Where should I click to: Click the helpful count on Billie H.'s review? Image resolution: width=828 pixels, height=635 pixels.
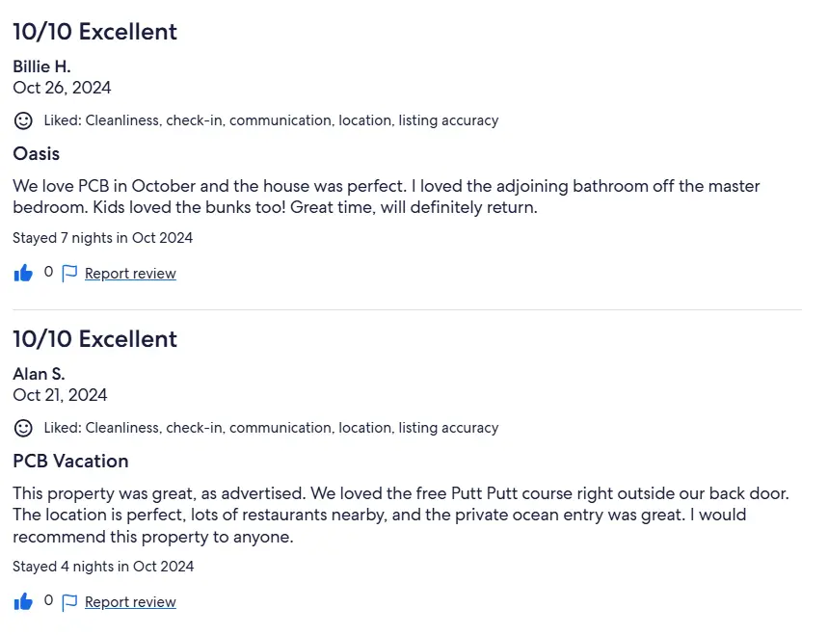pyautogui.click(x=48, y=272)
